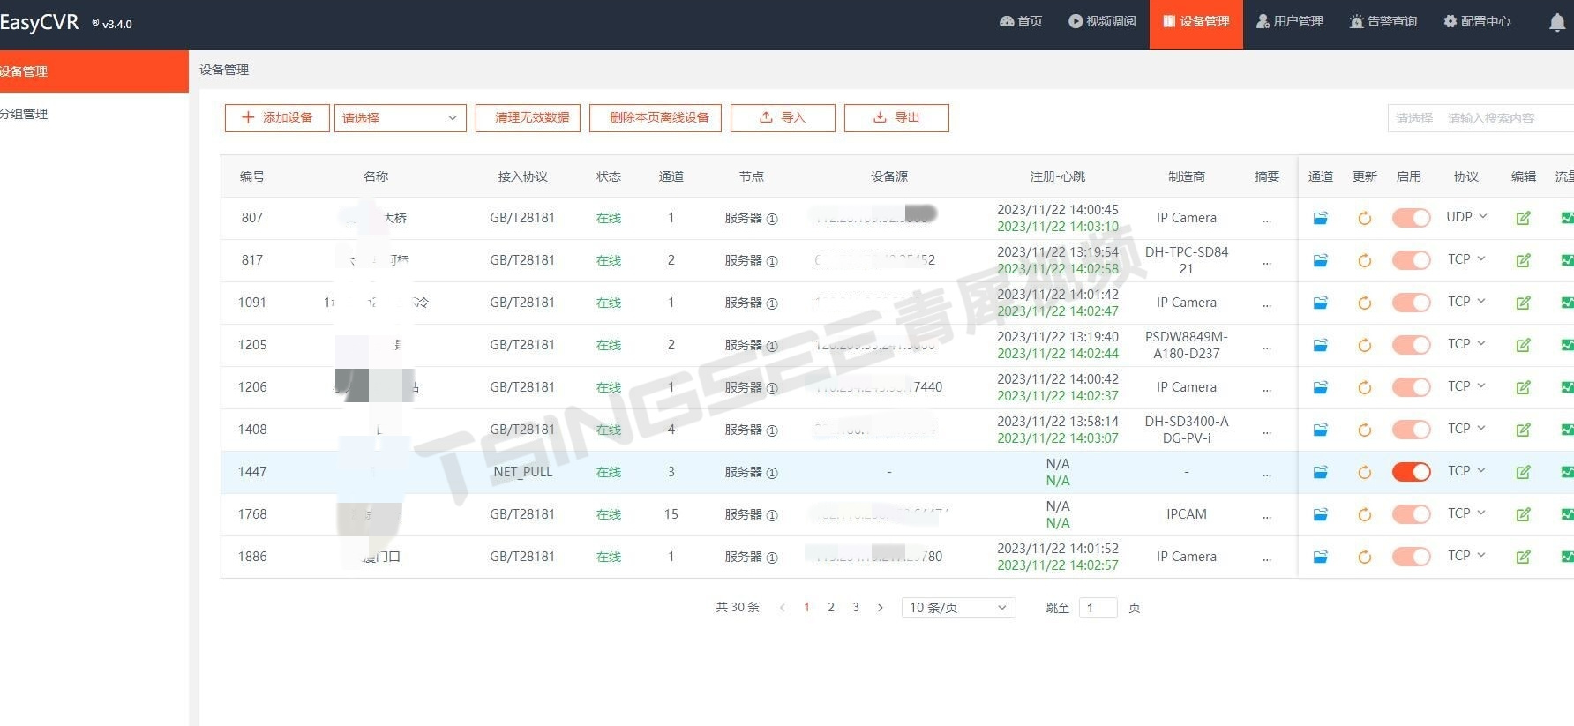The height and width of the screenshot is (726, 1574).
Task: Click the next page arrow
Action: tap(880, 608)
